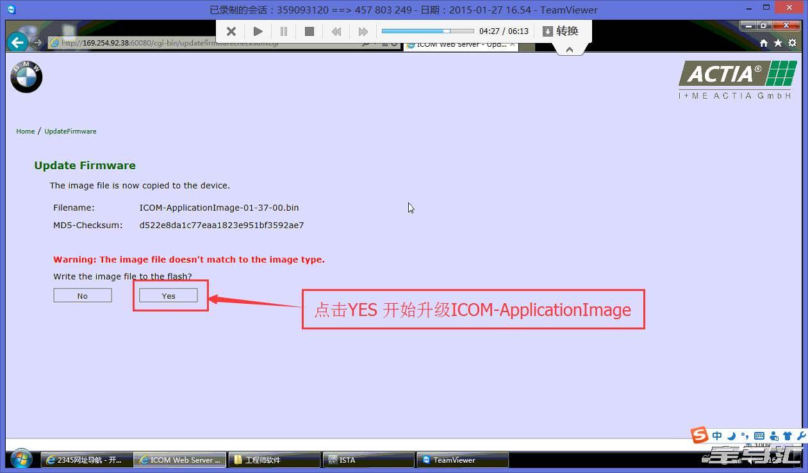Screen dimensions: 808x473
Task: Toggle the punctuation mode icon in Sogou bar
Action: point(745,436)
